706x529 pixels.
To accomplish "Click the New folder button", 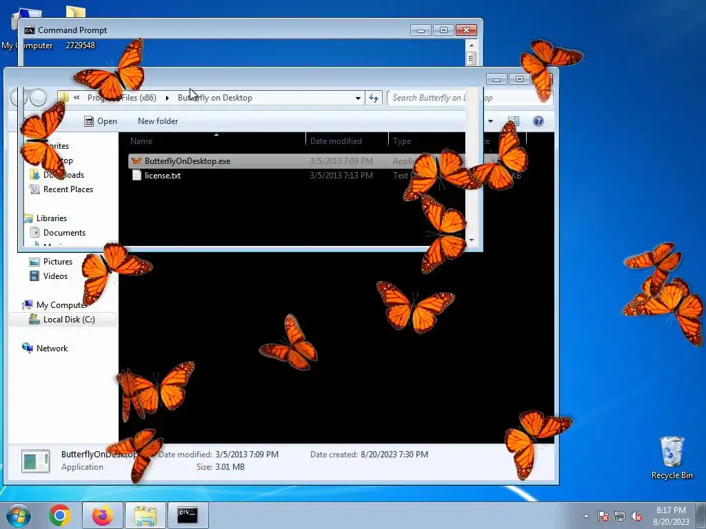I will (158, 121).
